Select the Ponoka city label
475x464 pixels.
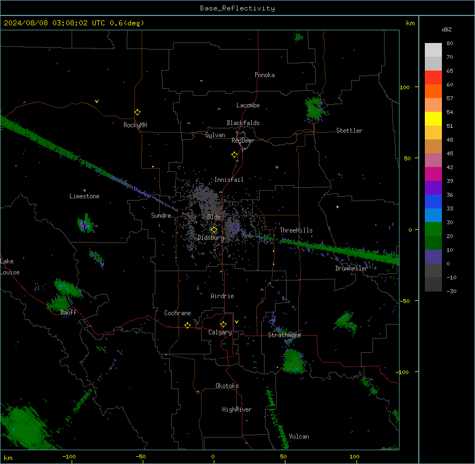265,75
